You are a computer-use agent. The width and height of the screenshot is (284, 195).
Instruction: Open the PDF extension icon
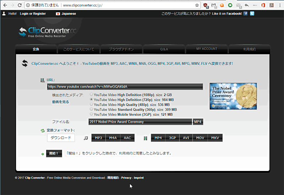coord(272,5)
